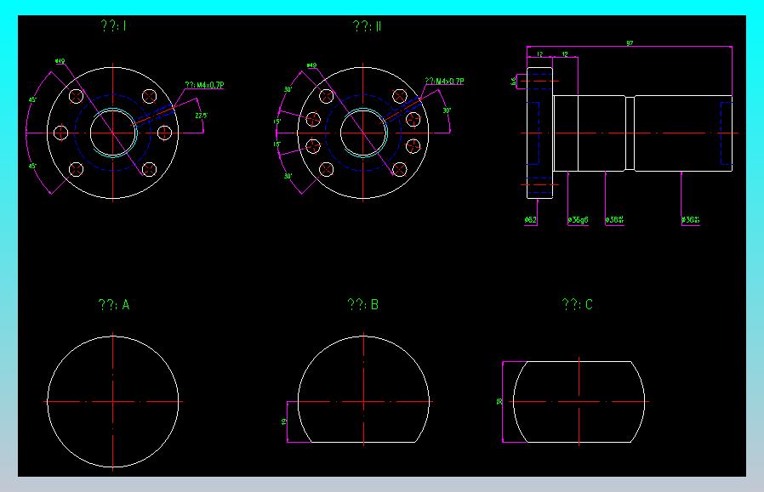Pick the 97 overall length dimension text
764x492 pixels.
coord(630,43)
